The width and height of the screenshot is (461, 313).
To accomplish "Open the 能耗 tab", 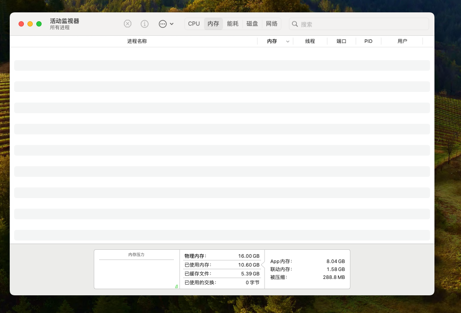I will (233, 24).
